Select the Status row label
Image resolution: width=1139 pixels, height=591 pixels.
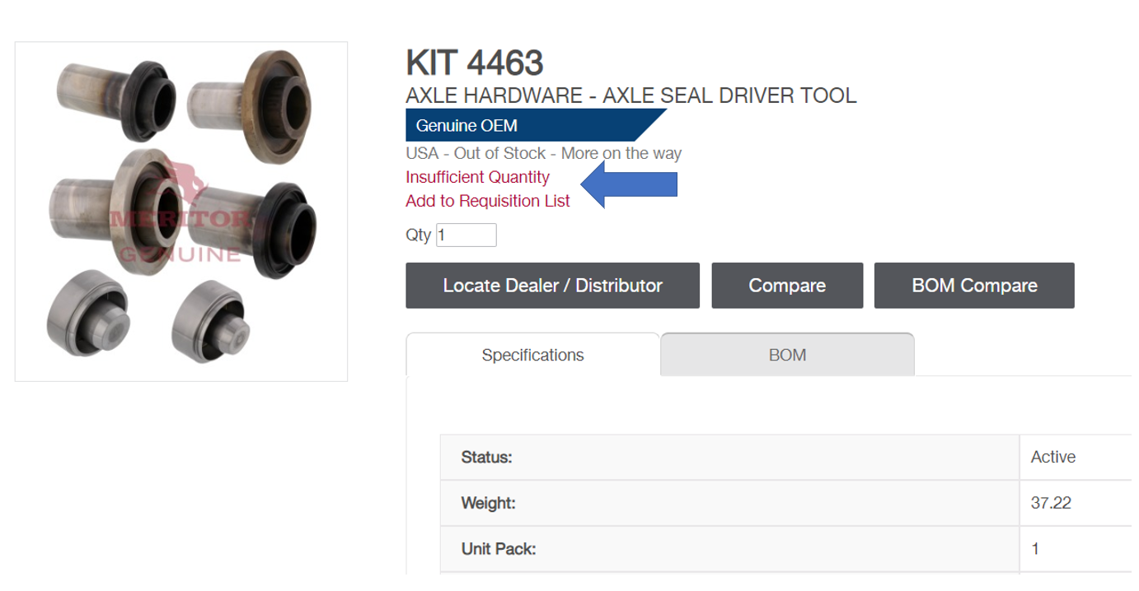(486, 457)
